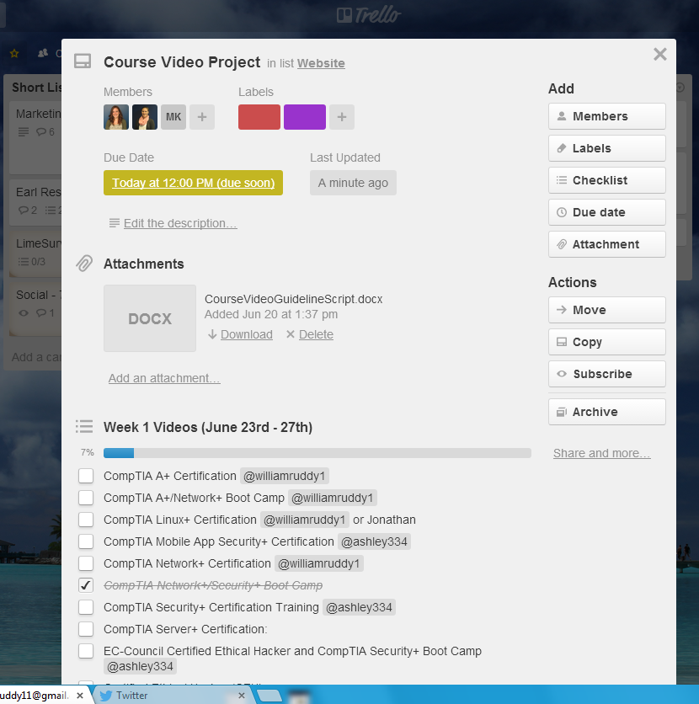Click @williamruddy1 mention on CompTIA A+ Certification
Viewport: 699px width, 704px height.
click(x=285, y=476)
